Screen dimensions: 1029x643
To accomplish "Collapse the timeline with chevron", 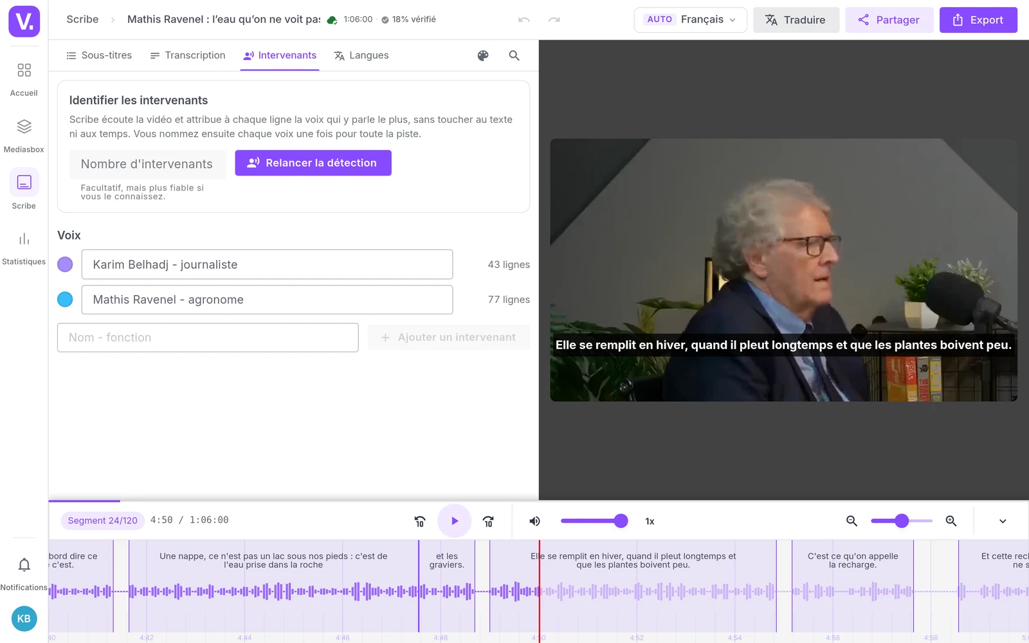I will pos(1003,521).
